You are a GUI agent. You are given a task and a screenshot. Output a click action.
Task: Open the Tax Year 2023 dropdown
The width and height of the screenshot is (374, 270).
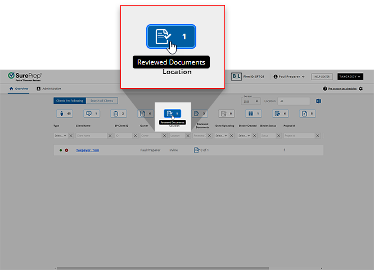click(x=251, y=101)
